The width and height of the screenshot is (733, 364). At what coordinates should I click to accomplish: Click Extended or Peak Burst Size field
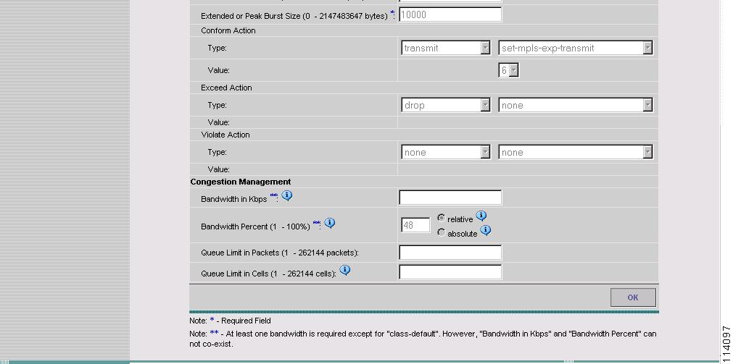point(450,14)
